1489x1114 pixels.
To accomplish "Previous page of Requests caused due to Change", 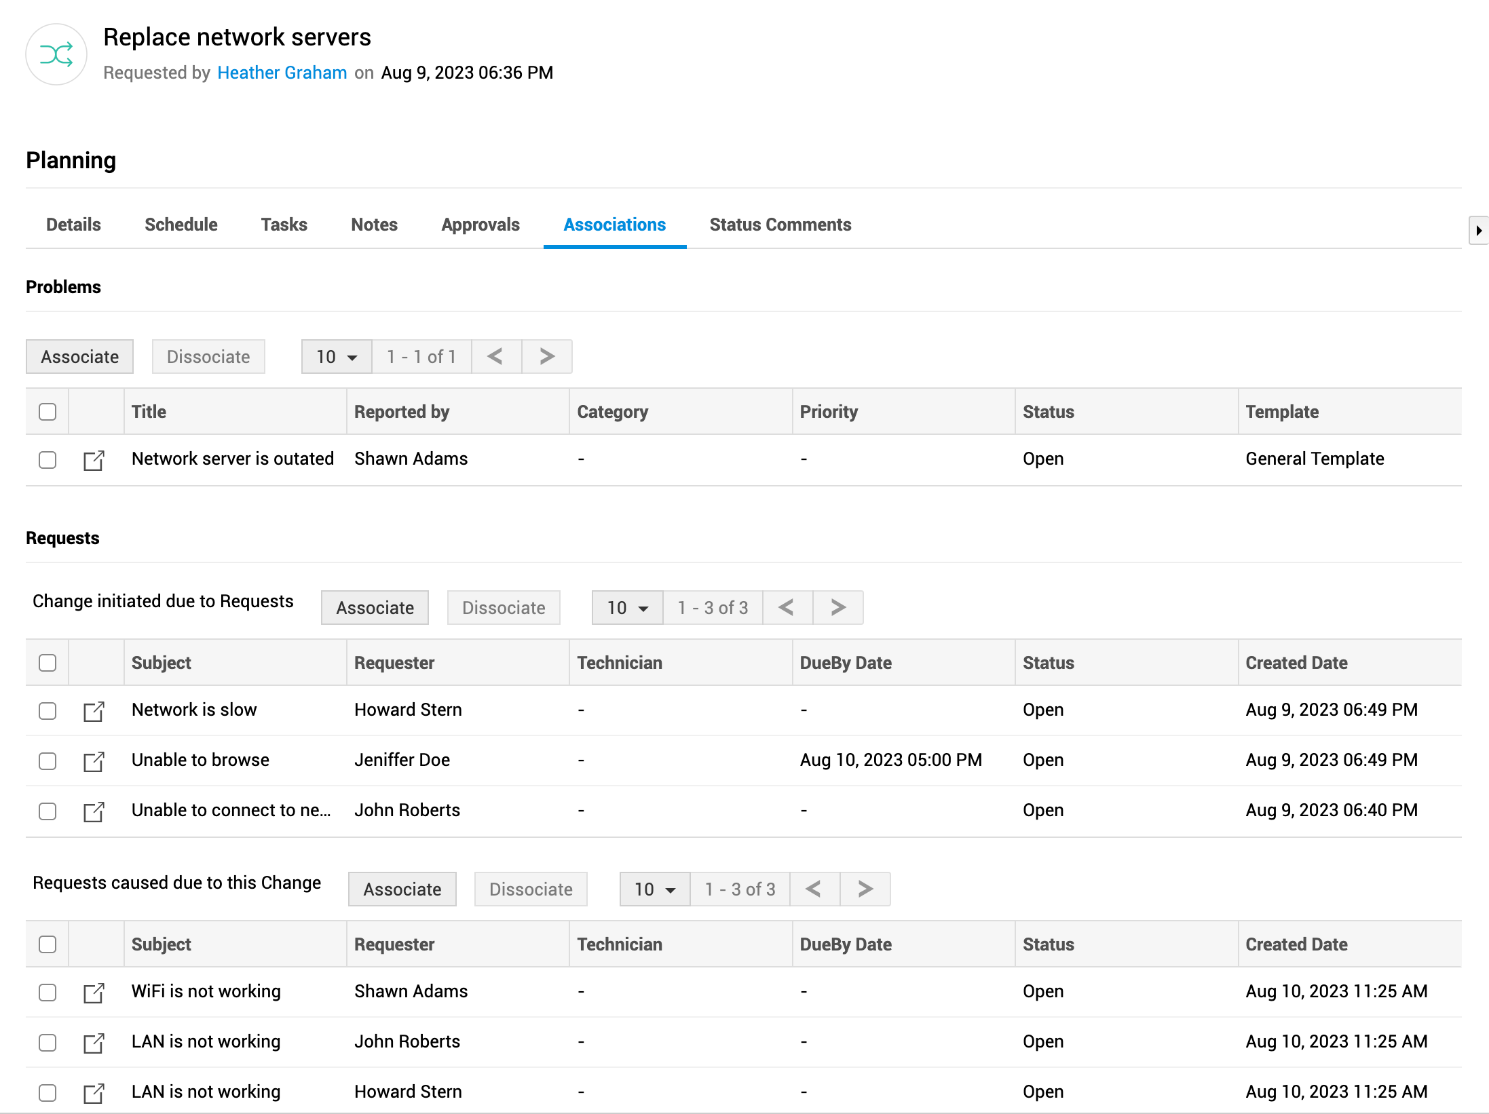I will [x=814, y=889].
